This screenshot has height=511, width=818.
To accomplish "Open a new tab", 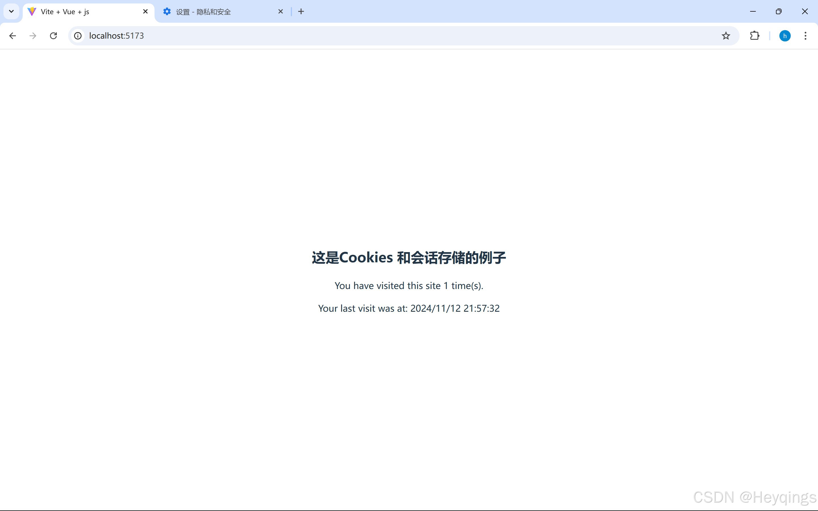I will 301,11.
